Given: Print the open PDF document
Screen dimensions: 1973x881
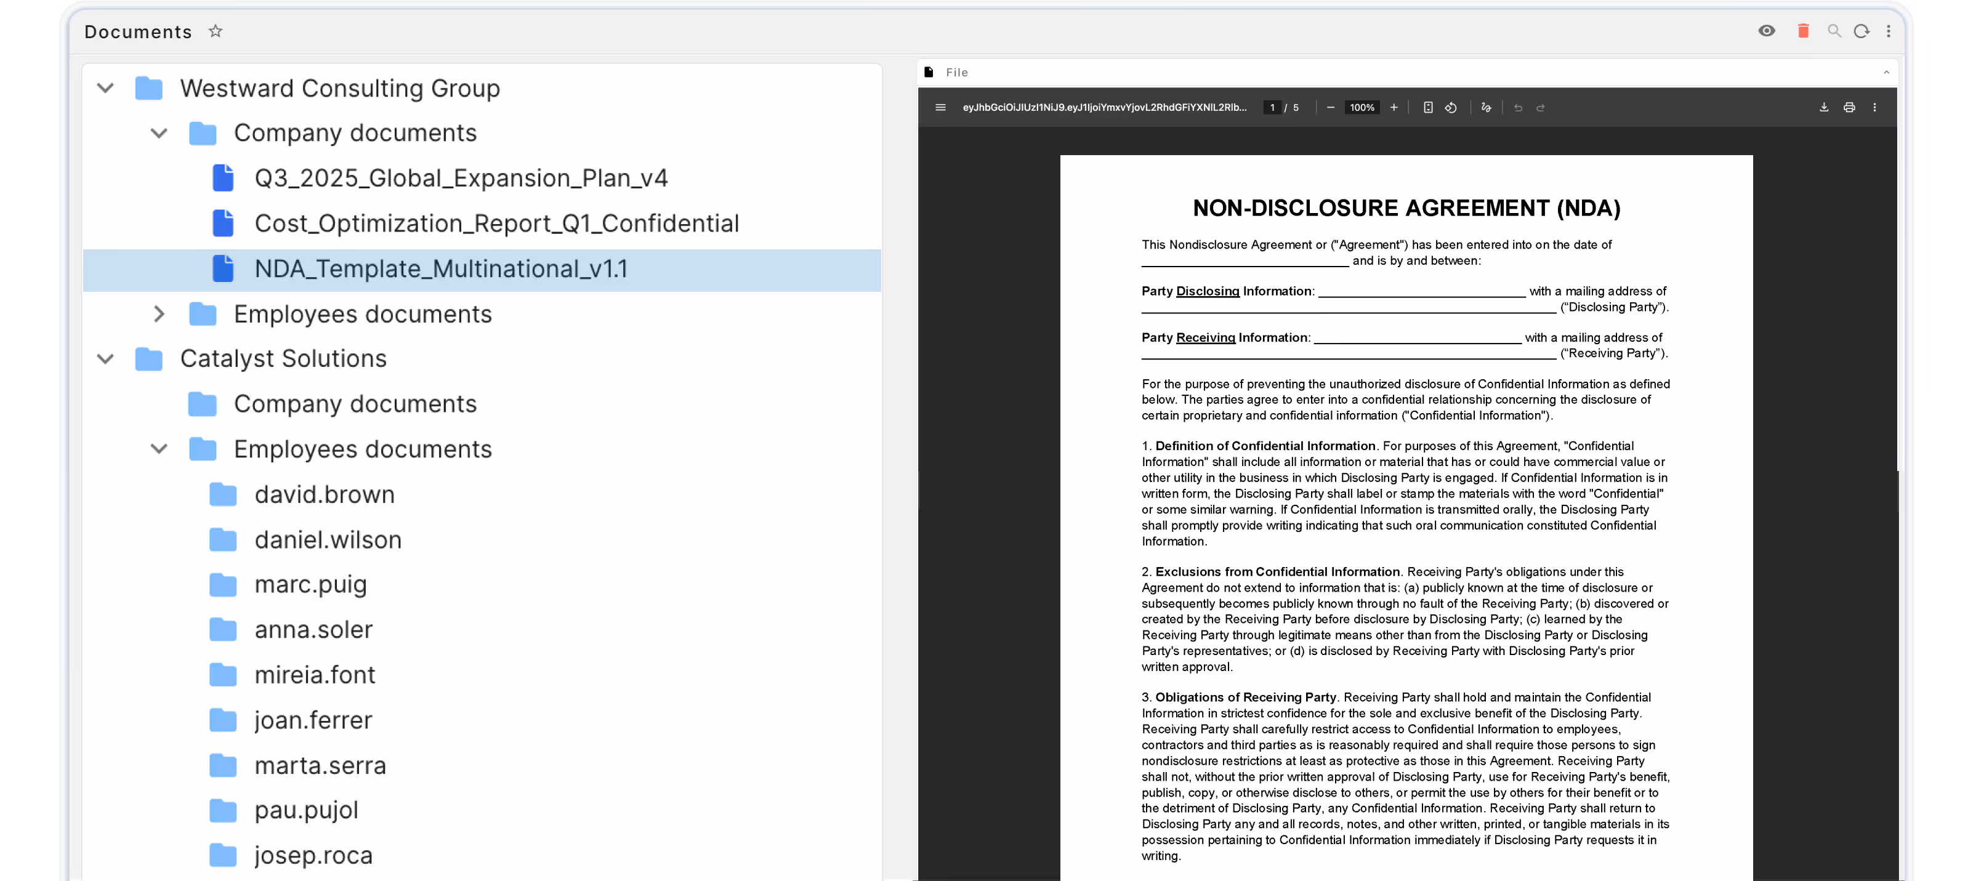Looking at the screenshot, I should click(1849, 107).
